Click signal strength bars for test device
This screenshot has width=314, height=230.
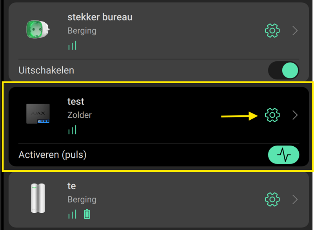[72, 130]
